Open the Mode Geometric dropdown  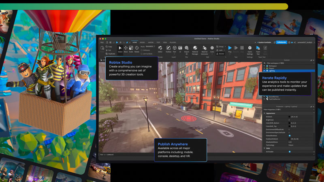(151, 47)
